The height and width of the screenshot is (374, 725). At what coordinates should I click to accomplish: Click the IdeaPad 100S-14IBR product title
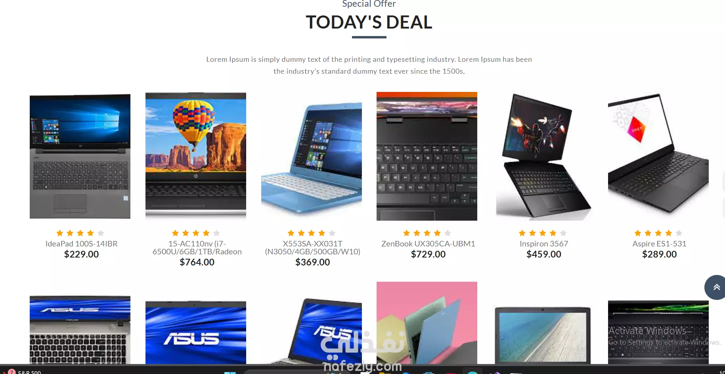(x=82, y=244)
